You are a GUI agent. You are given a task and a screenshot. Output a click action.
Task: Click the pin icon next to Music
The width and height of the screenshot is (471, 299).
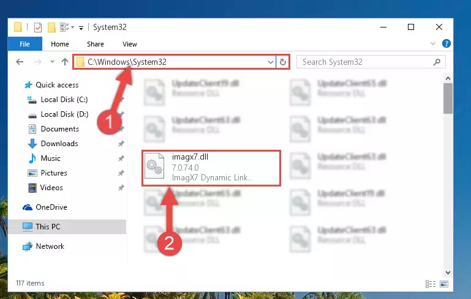coord(121,158)
